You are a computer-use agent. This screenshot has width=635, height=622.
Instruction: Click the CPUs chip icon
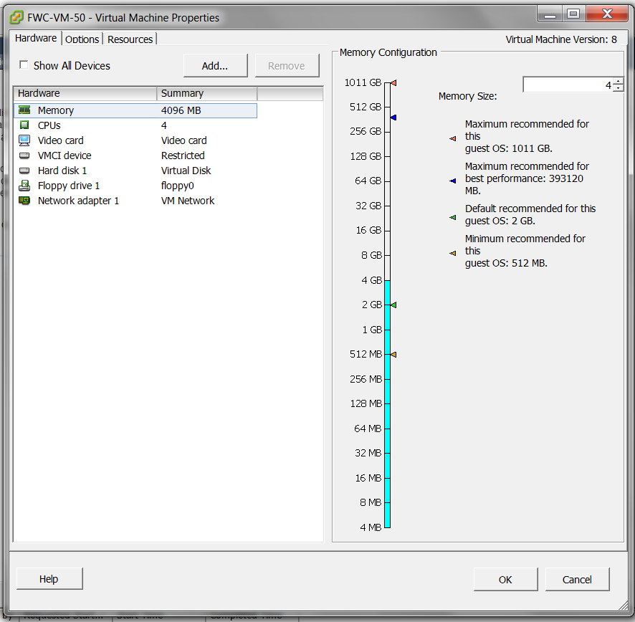pos(24,125)
